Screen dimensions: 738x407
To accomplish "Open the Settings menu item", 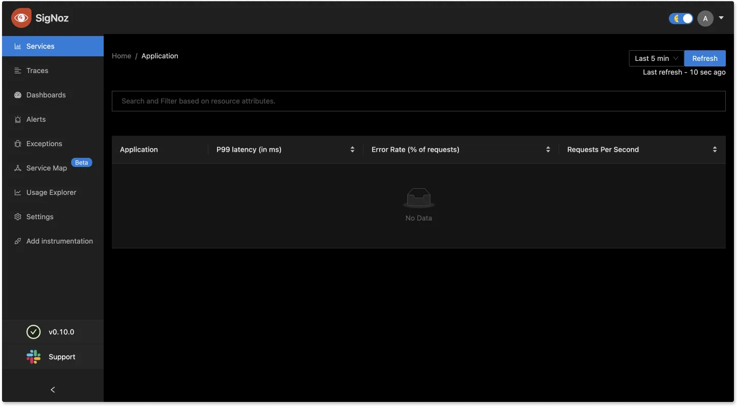I will pyautogui.click(x=53, y=217).
